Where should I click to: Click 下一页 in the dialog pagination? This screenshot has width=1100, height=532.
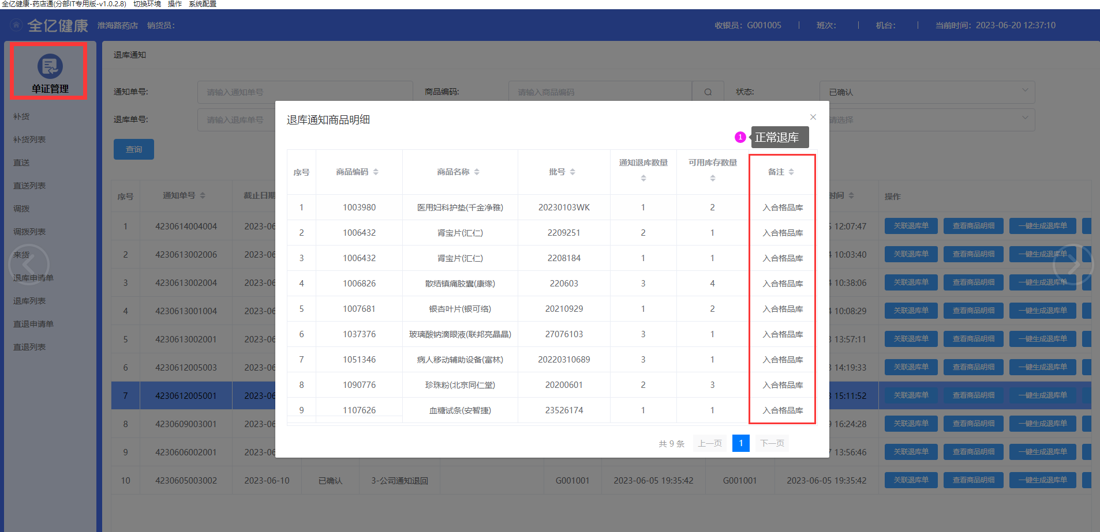pyautogui.click(x=772, y=443)
